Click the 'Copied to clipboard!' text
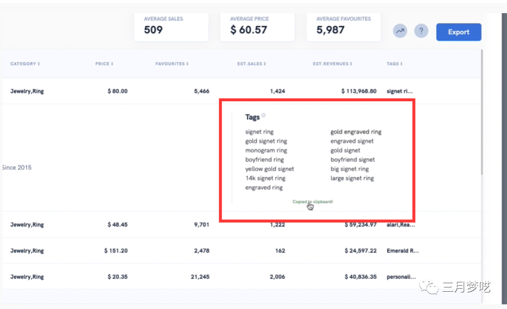 [313, 202]
